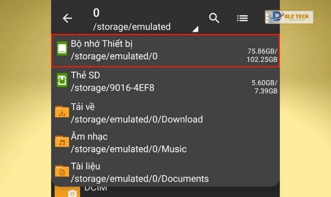Click the 5.60GB/7.39GB SD usage text
This screenshot has height=197, width=331.
click(264, 87)
